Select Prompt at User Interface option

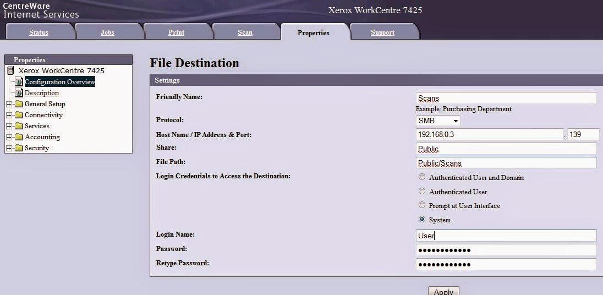pos(422,205)
